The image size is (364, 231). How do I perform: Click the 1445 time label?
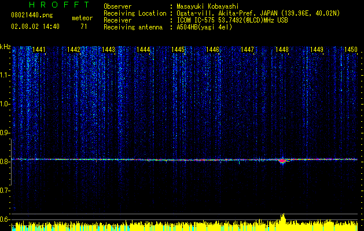click(178, 50)
